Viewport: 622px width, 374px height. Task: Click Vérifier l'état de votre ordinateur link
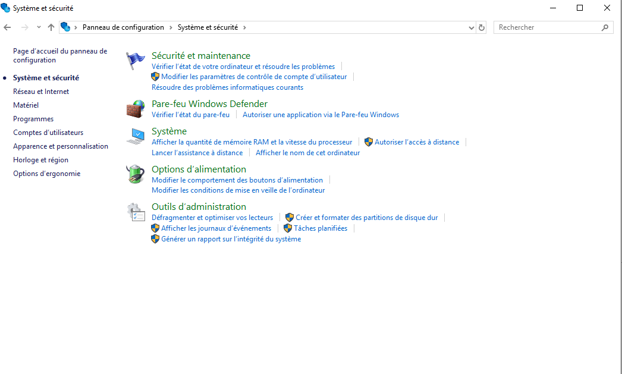coord(243,67)
